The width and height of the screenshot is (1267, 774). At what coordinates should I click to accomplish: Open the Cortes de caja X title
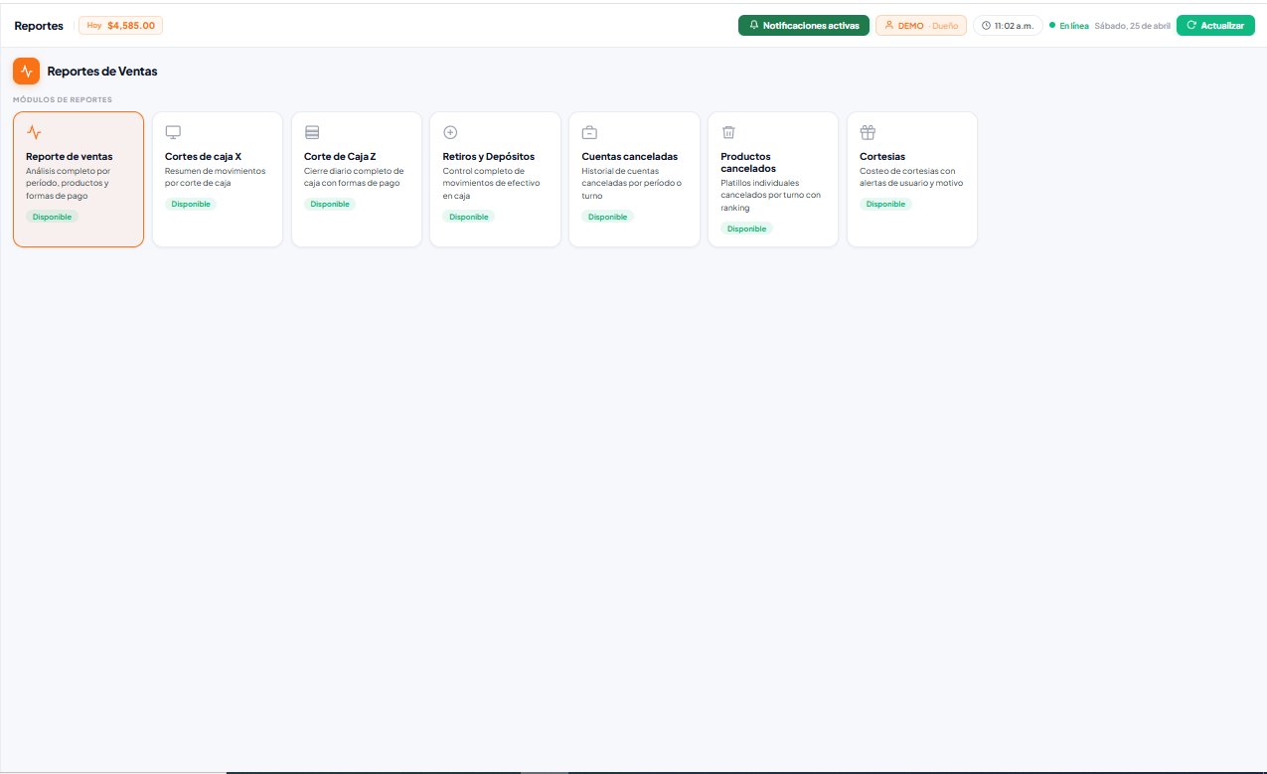pyautogui.click(x=203, y=156)
